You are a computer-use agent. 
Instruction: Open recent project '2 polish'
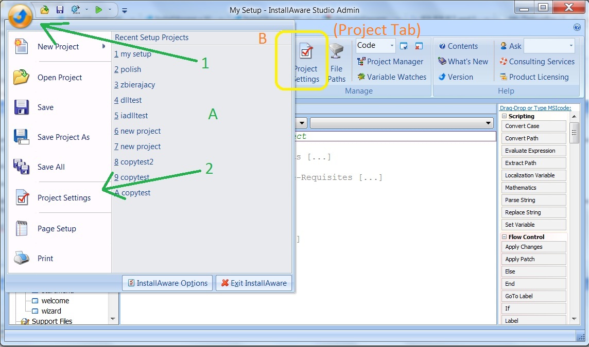point(128,69)
